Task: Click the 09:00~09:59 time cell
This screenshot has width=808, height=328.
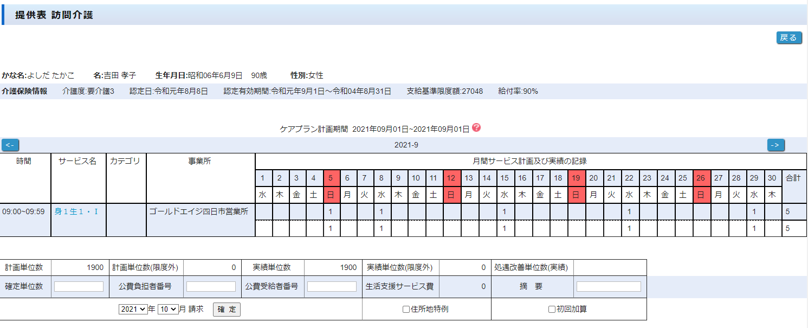Action: coord(24,211)
